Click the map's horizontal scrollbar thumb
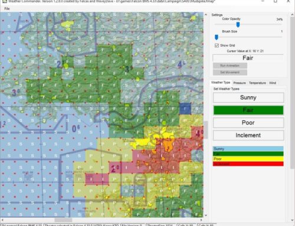This screenshot has width=295, height=226. 63,220
